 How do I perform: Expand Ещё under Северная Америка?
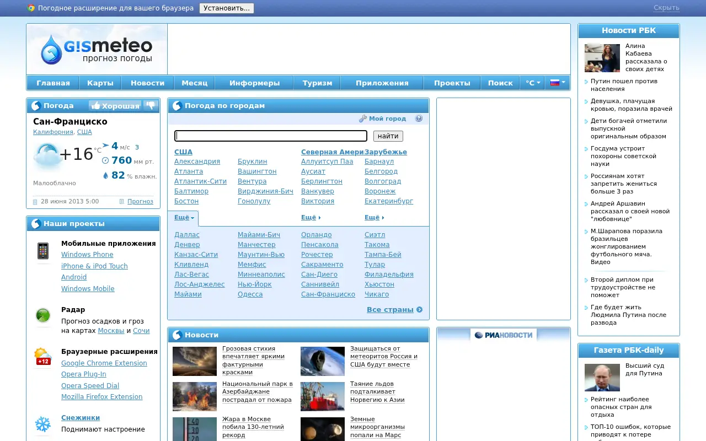311,218
